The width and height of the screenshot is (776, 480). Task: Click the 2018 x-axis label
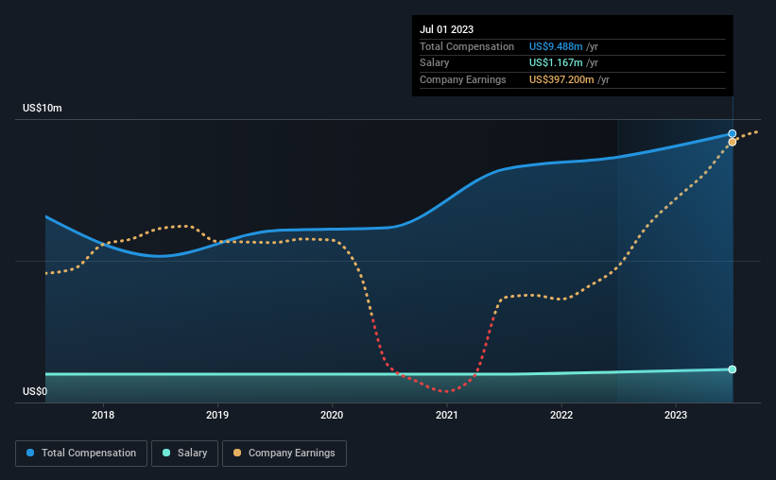pos(103,415)
